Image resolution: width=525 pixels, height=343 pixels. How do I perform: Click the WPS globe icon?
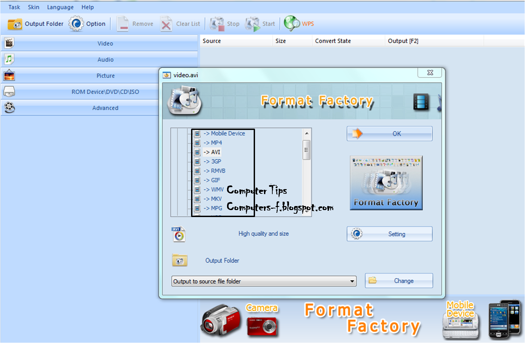point(292,24)
